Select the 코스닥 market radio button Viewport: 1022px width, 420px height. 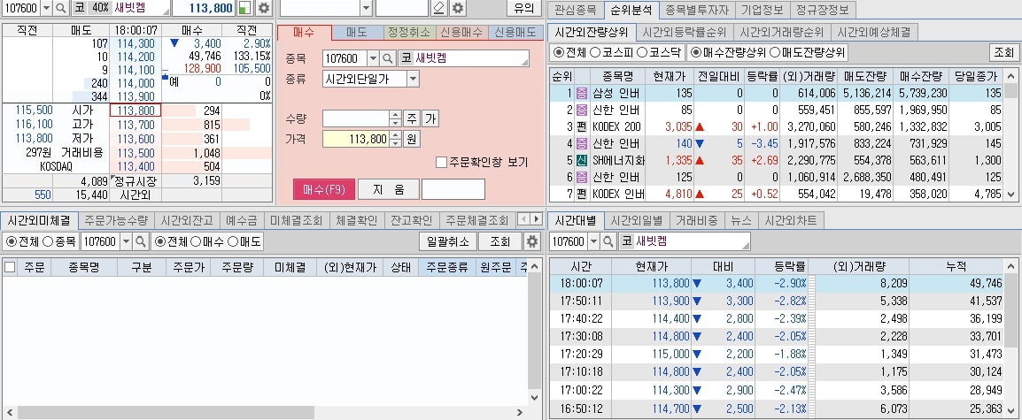pos(642,53)
